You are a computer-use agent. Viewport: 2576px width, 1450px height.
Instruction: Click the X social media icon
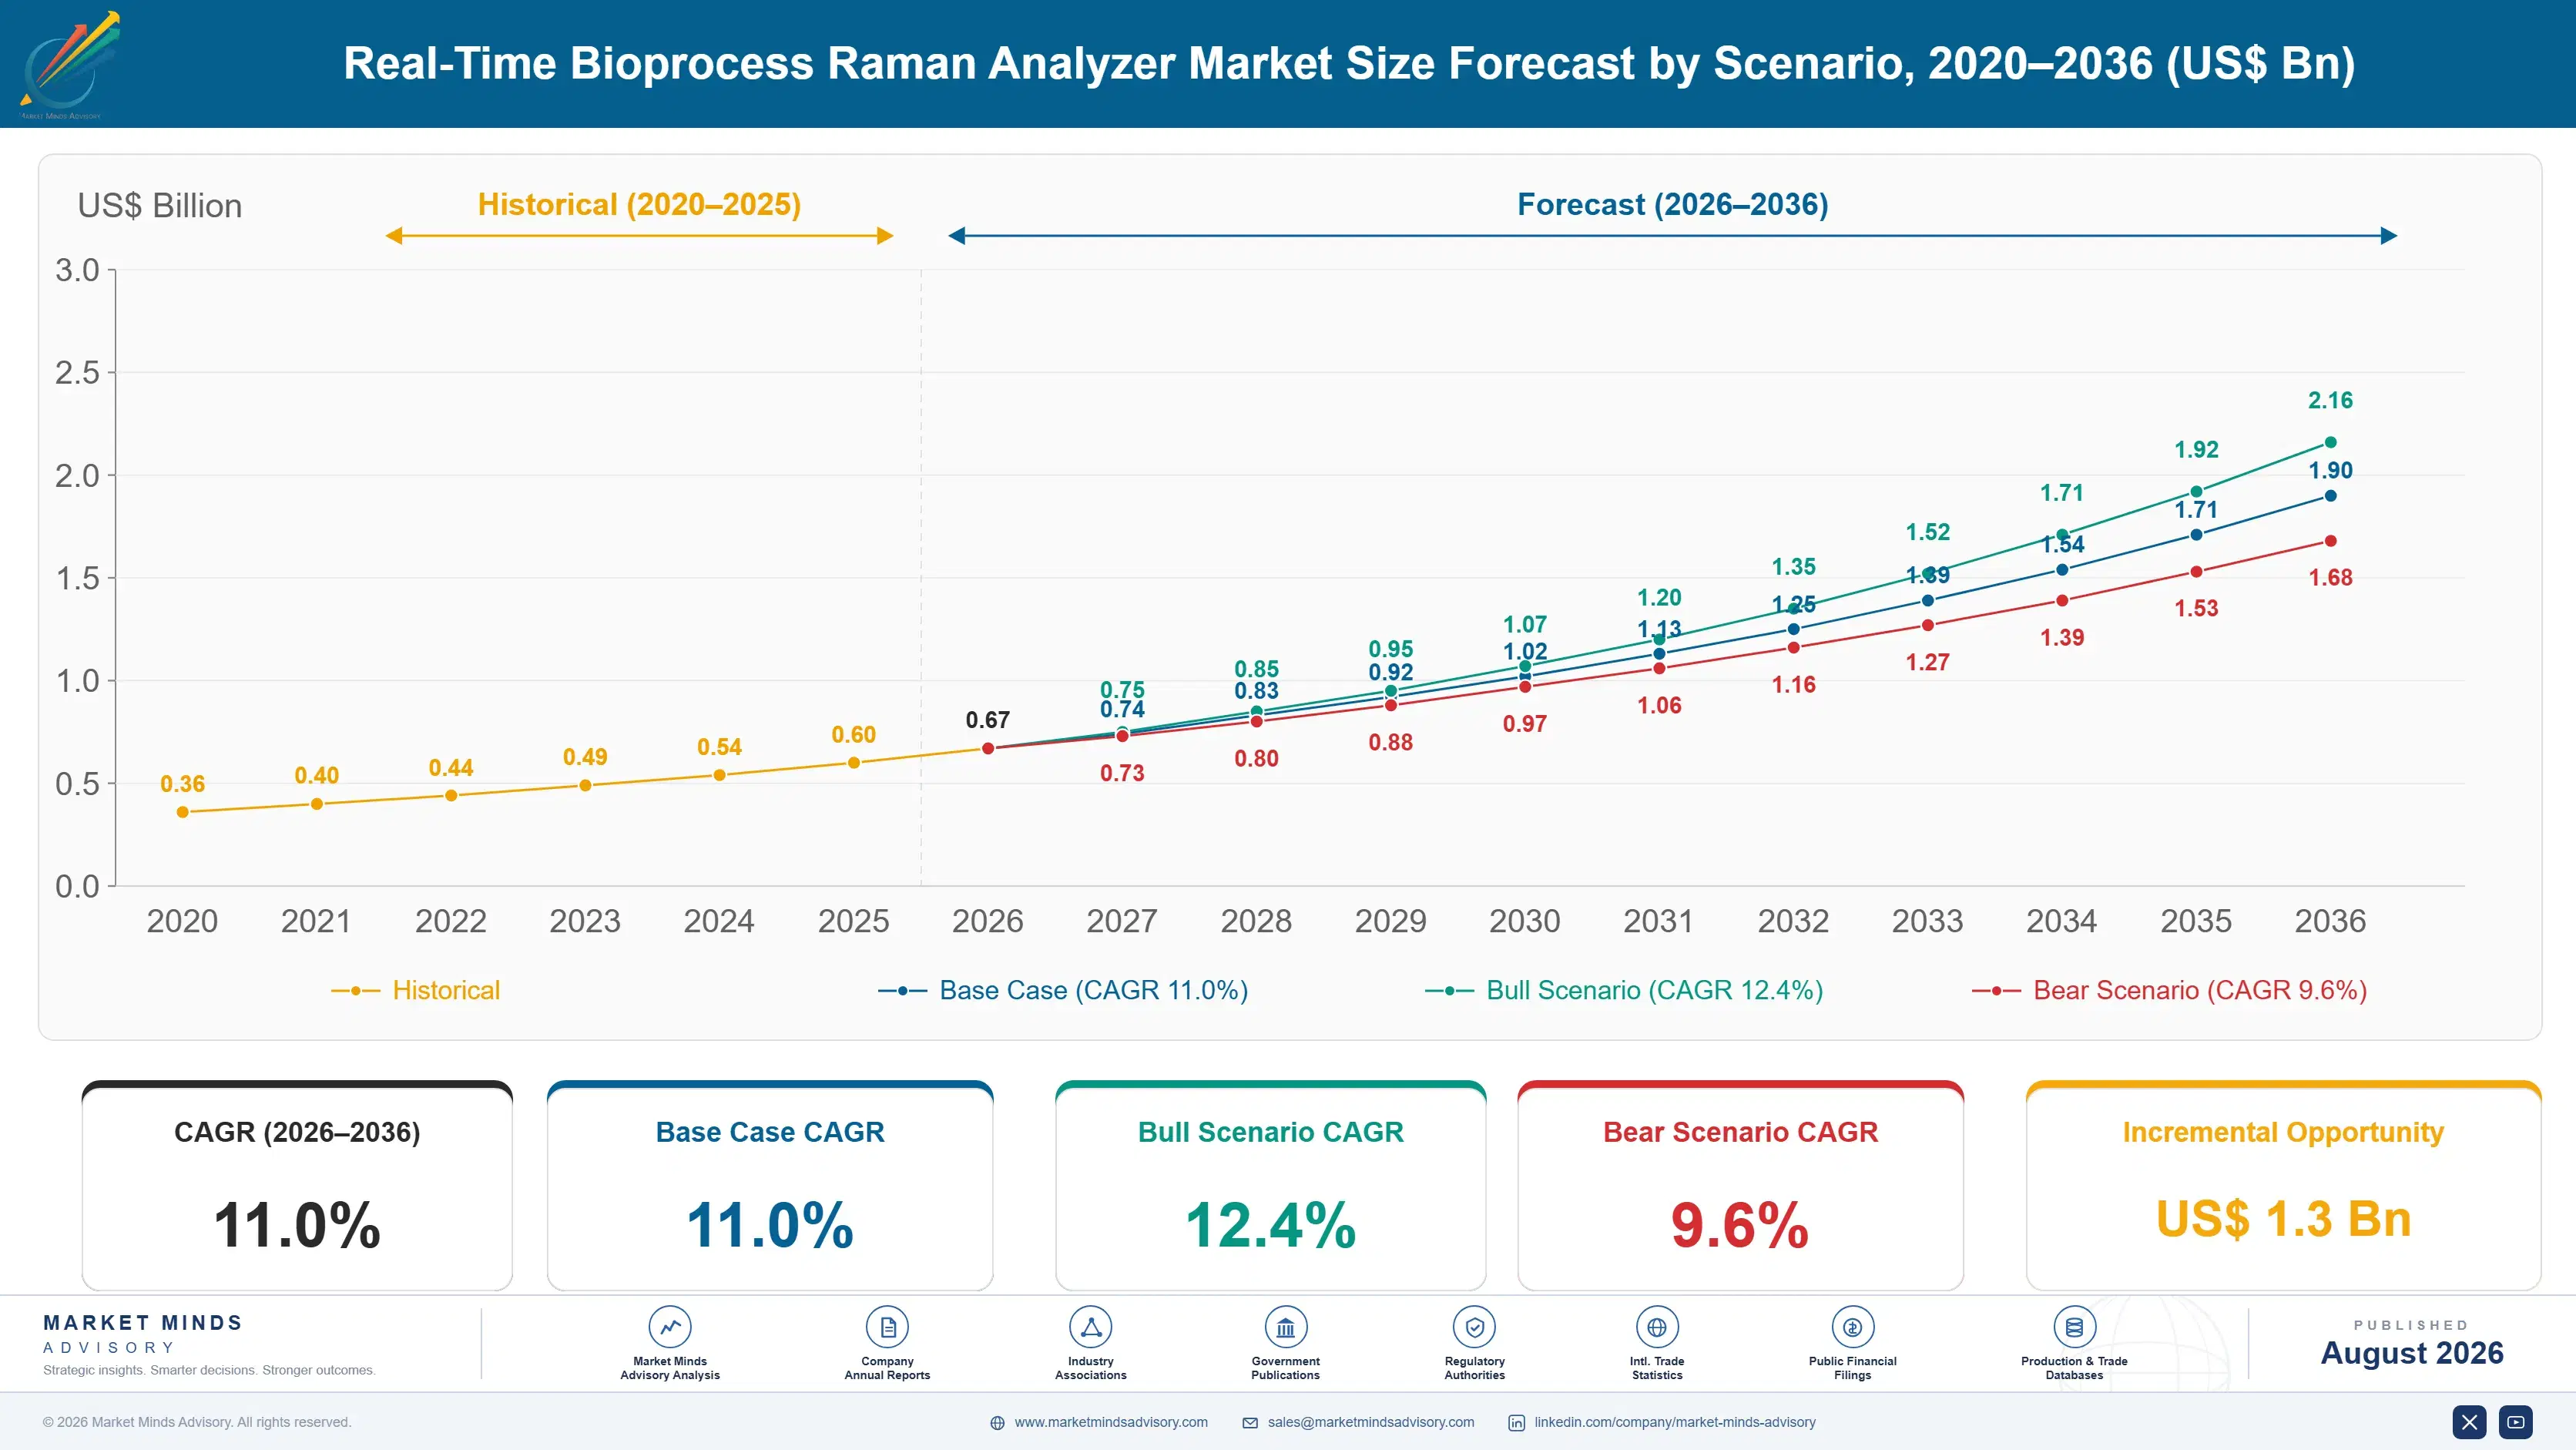pyautogui.click(x=2469, y=1421)
